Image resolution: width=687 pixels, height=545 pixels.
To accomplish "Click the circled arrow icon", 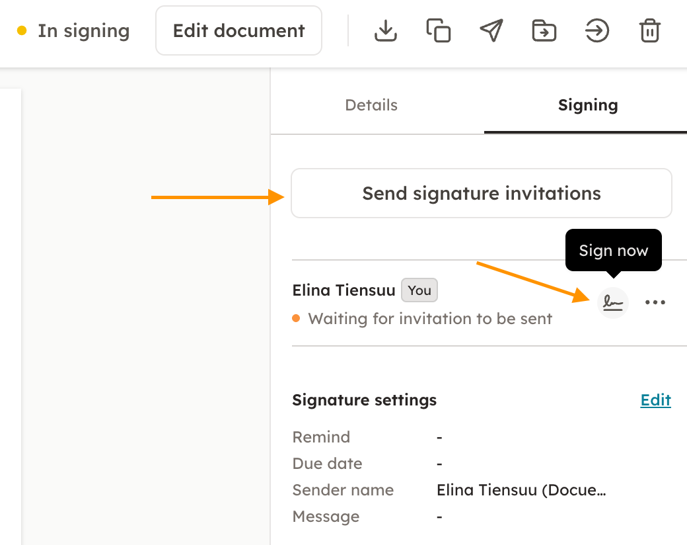I will [597, 30].
